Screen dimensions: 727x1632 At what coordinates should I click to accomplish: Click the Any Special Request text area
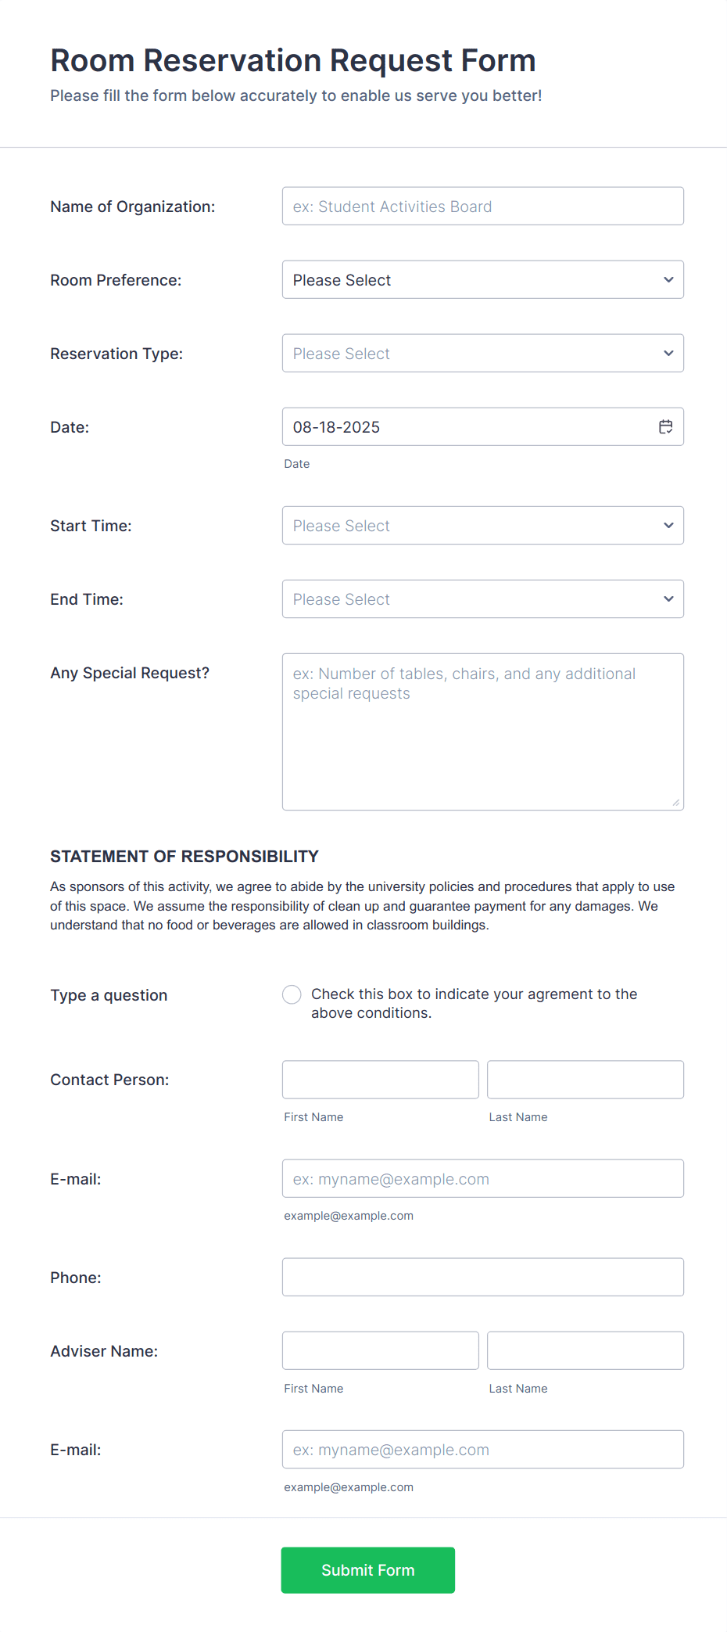[482, 728]
